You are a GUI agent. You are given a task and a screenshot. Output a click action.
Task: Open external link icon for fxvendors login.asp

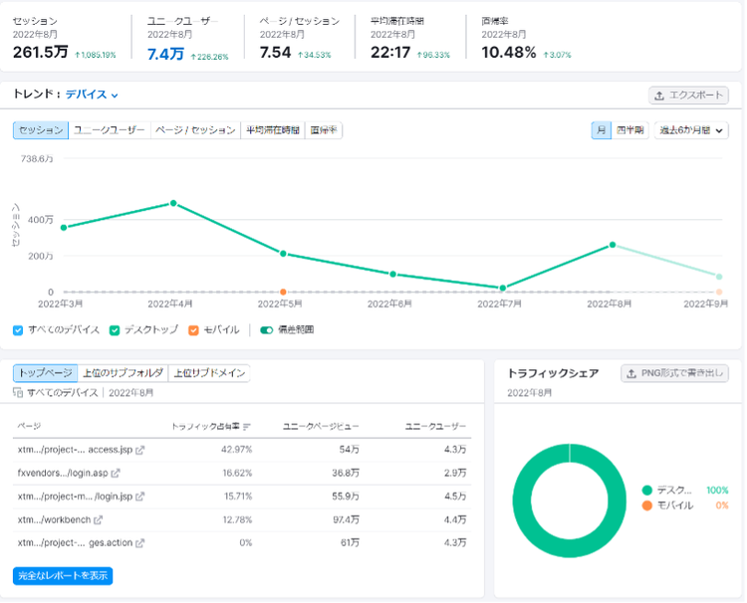116,473
